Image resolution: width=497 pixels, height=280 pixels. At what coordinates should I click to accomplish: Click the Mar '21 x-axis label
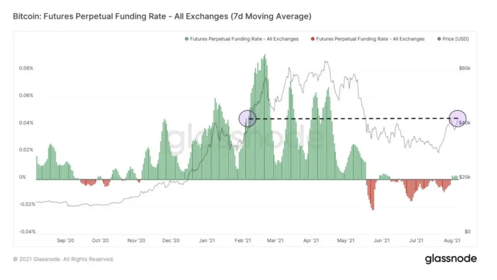point(275,240)
